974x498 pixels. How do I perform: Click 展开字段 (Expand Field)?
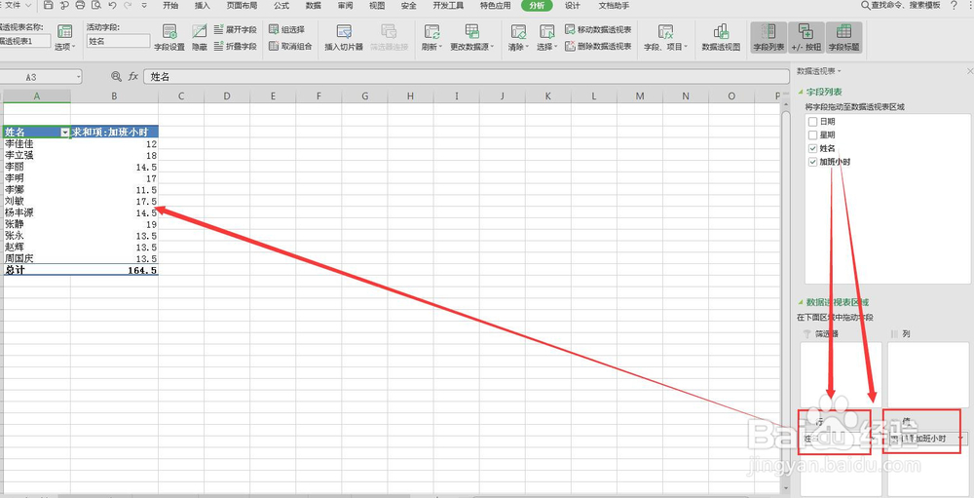coord(235,29)
